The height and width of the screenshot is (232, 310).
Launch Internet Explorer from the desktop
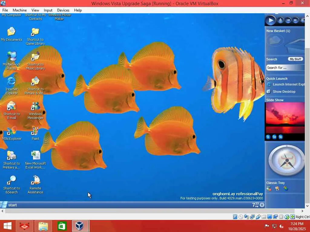(12, 86)
